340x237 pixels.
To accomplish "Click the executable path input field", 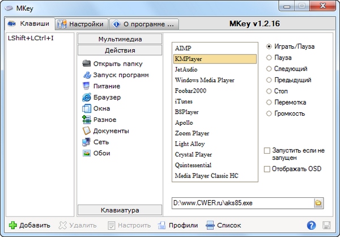I will pos(243,202).
